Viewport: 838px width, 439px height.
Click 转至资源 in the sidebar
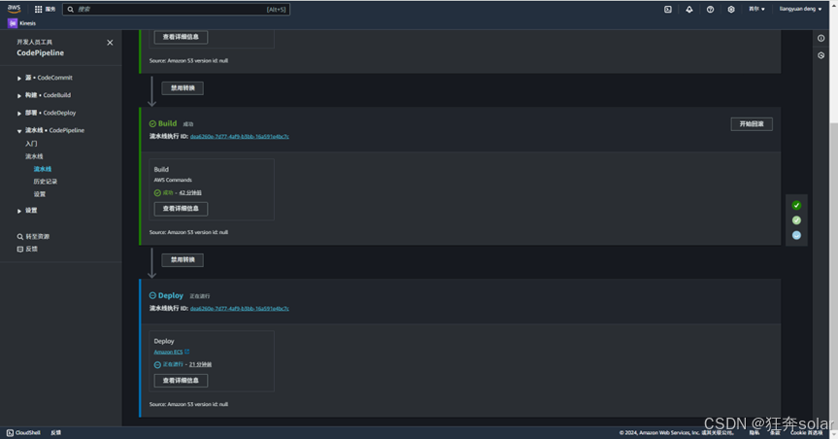(38, 236)
